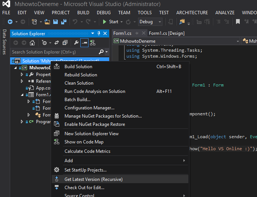Choose Rebuild Solution
The image size is (257, 197).
point(120,75)
